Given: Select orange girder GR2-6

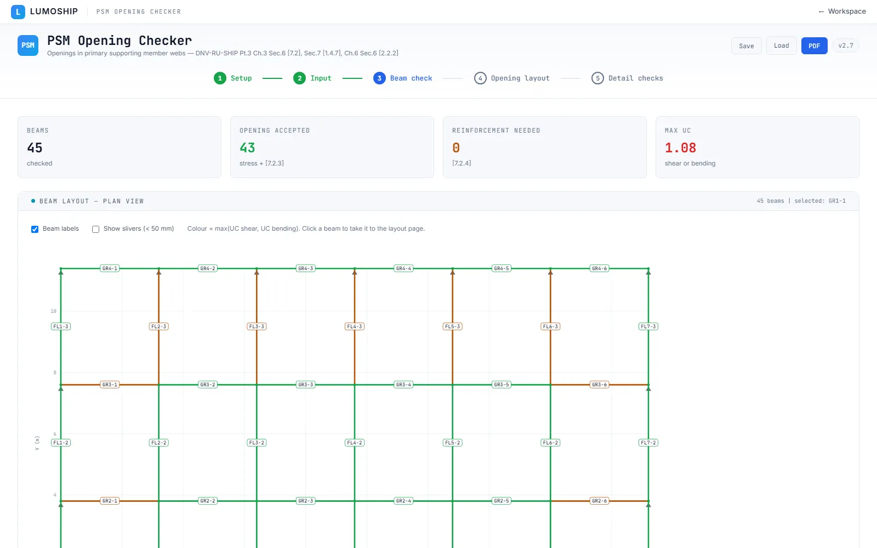Looking at the screenshot, I should [600, 501].
